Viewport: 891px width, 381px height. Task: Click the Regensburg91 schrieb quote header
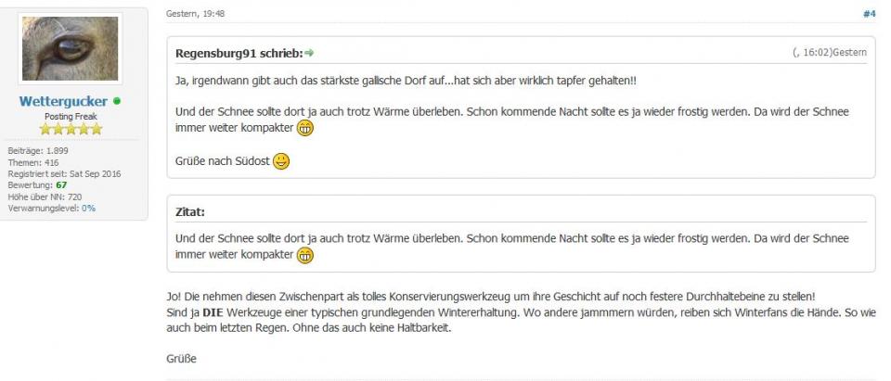pos(239,53)
